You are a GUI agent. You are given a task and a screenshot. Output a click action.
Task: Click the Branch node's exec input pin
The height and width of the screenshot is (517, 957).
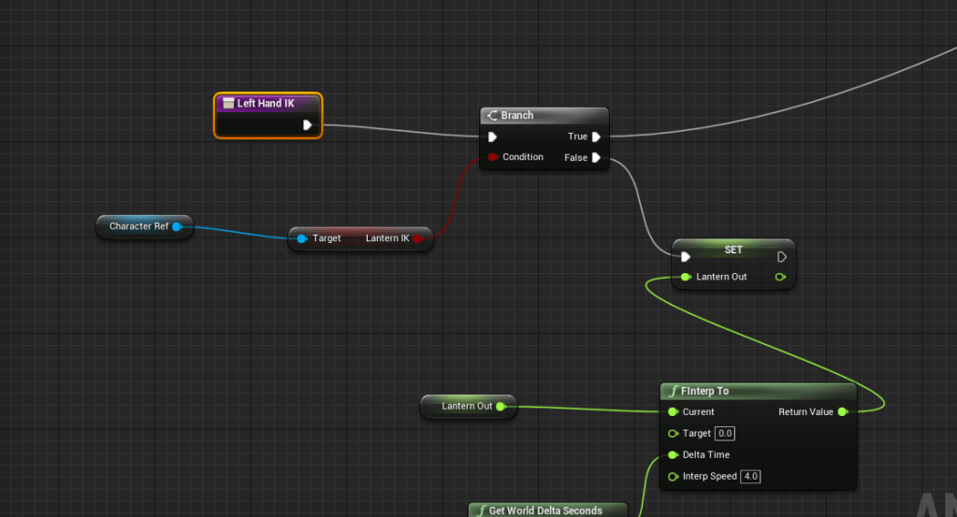[x=492, y=136]
